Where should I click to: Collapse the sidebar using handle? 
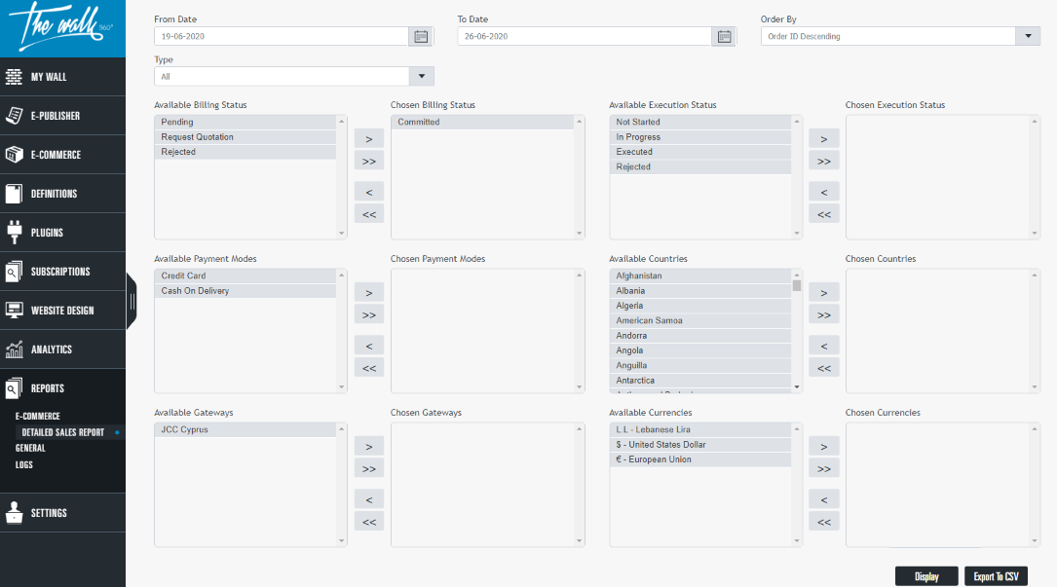point(132,301)
